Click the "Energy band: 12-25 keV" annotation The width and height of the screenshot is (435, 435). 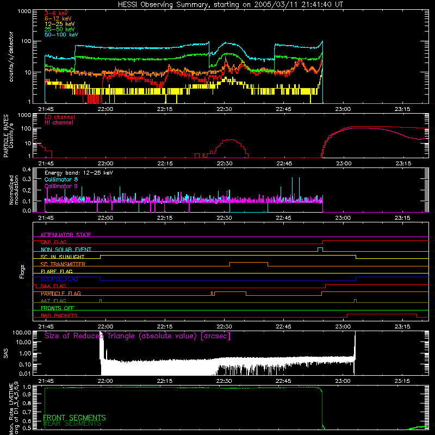click(79, 173)
